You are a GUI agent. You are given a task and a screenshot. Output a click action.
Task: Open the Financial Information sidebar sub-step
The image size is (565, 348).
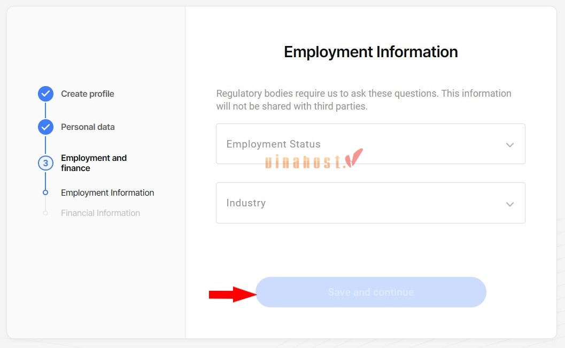coord(100,213)
